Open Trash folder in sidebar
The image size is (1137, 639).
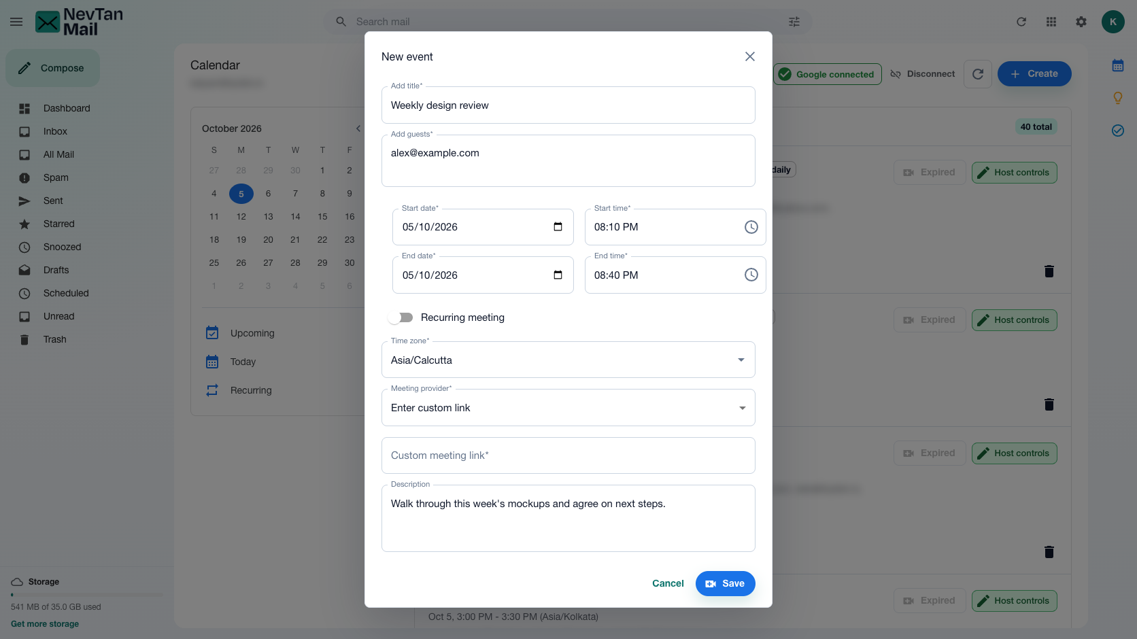[54, 339]
